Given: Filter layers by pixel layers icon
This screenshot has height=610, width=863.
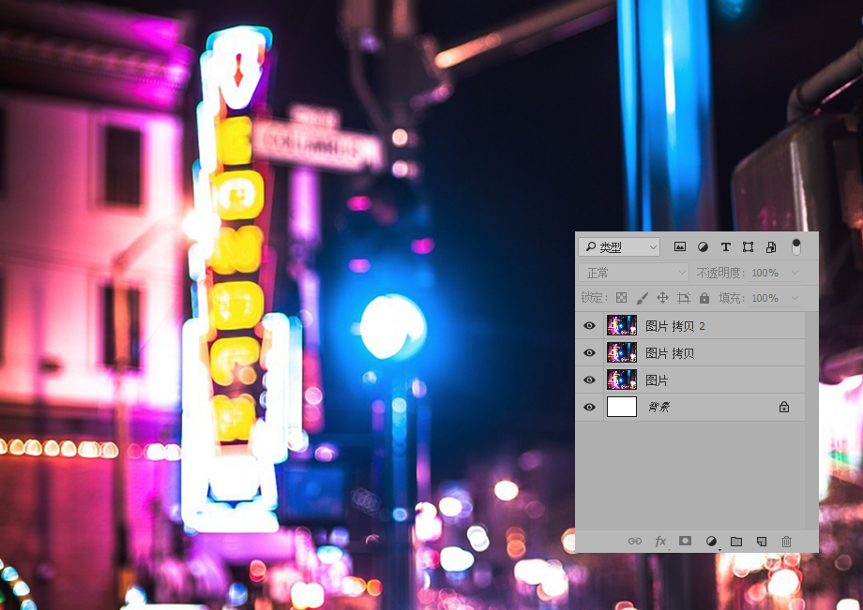Looking at the screenshot, I should pyautogui.click(x=680, y=247).
